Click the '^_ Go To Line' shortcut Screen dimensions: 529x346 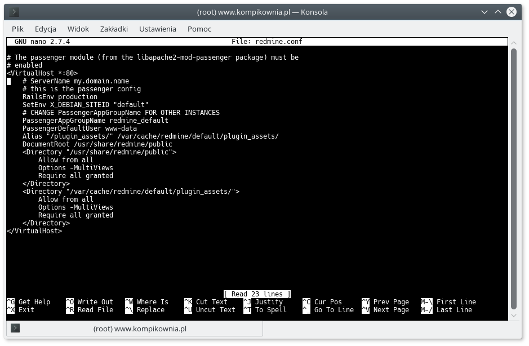tap(328, 309)
